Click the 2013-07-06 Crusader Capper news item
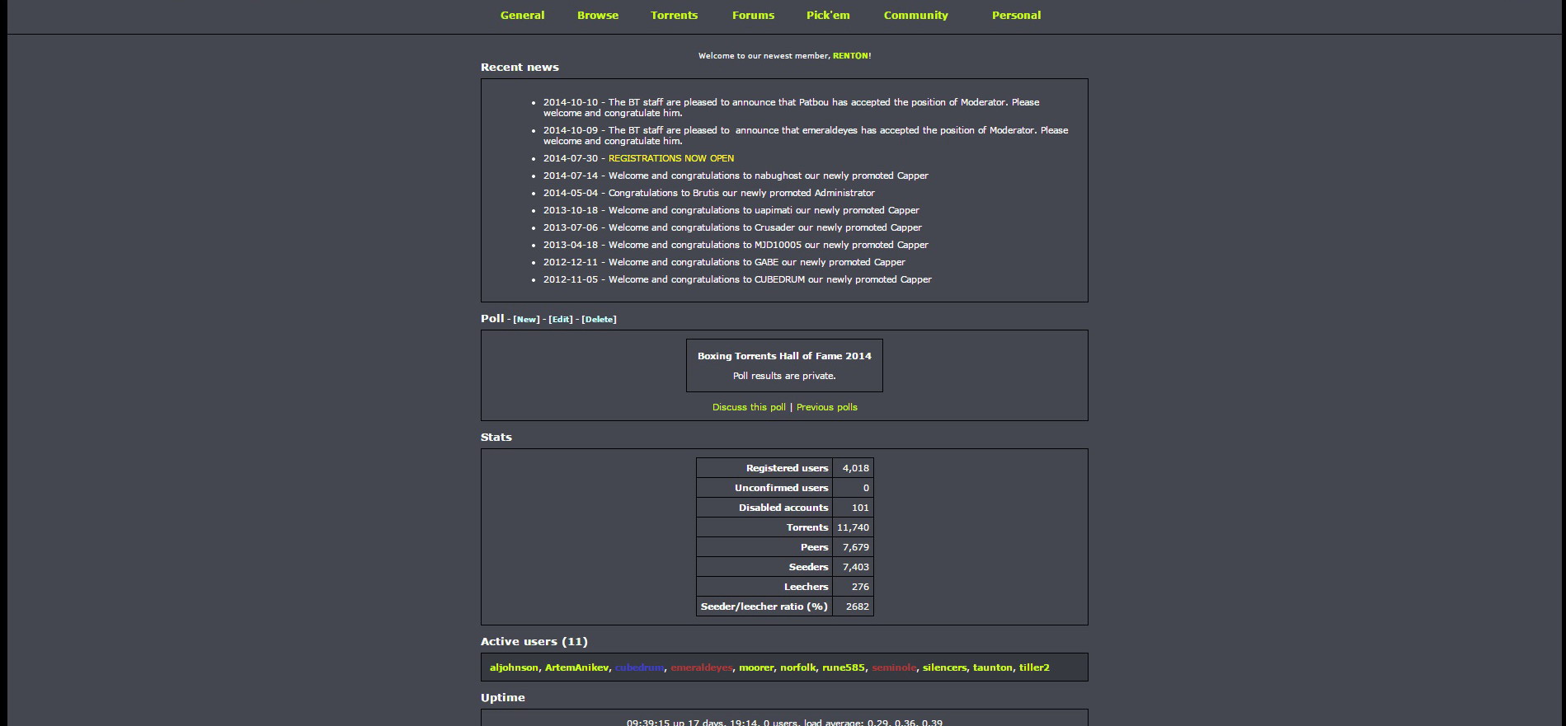The height and width of the screenshot is (726, 1566). coord(732,227)
